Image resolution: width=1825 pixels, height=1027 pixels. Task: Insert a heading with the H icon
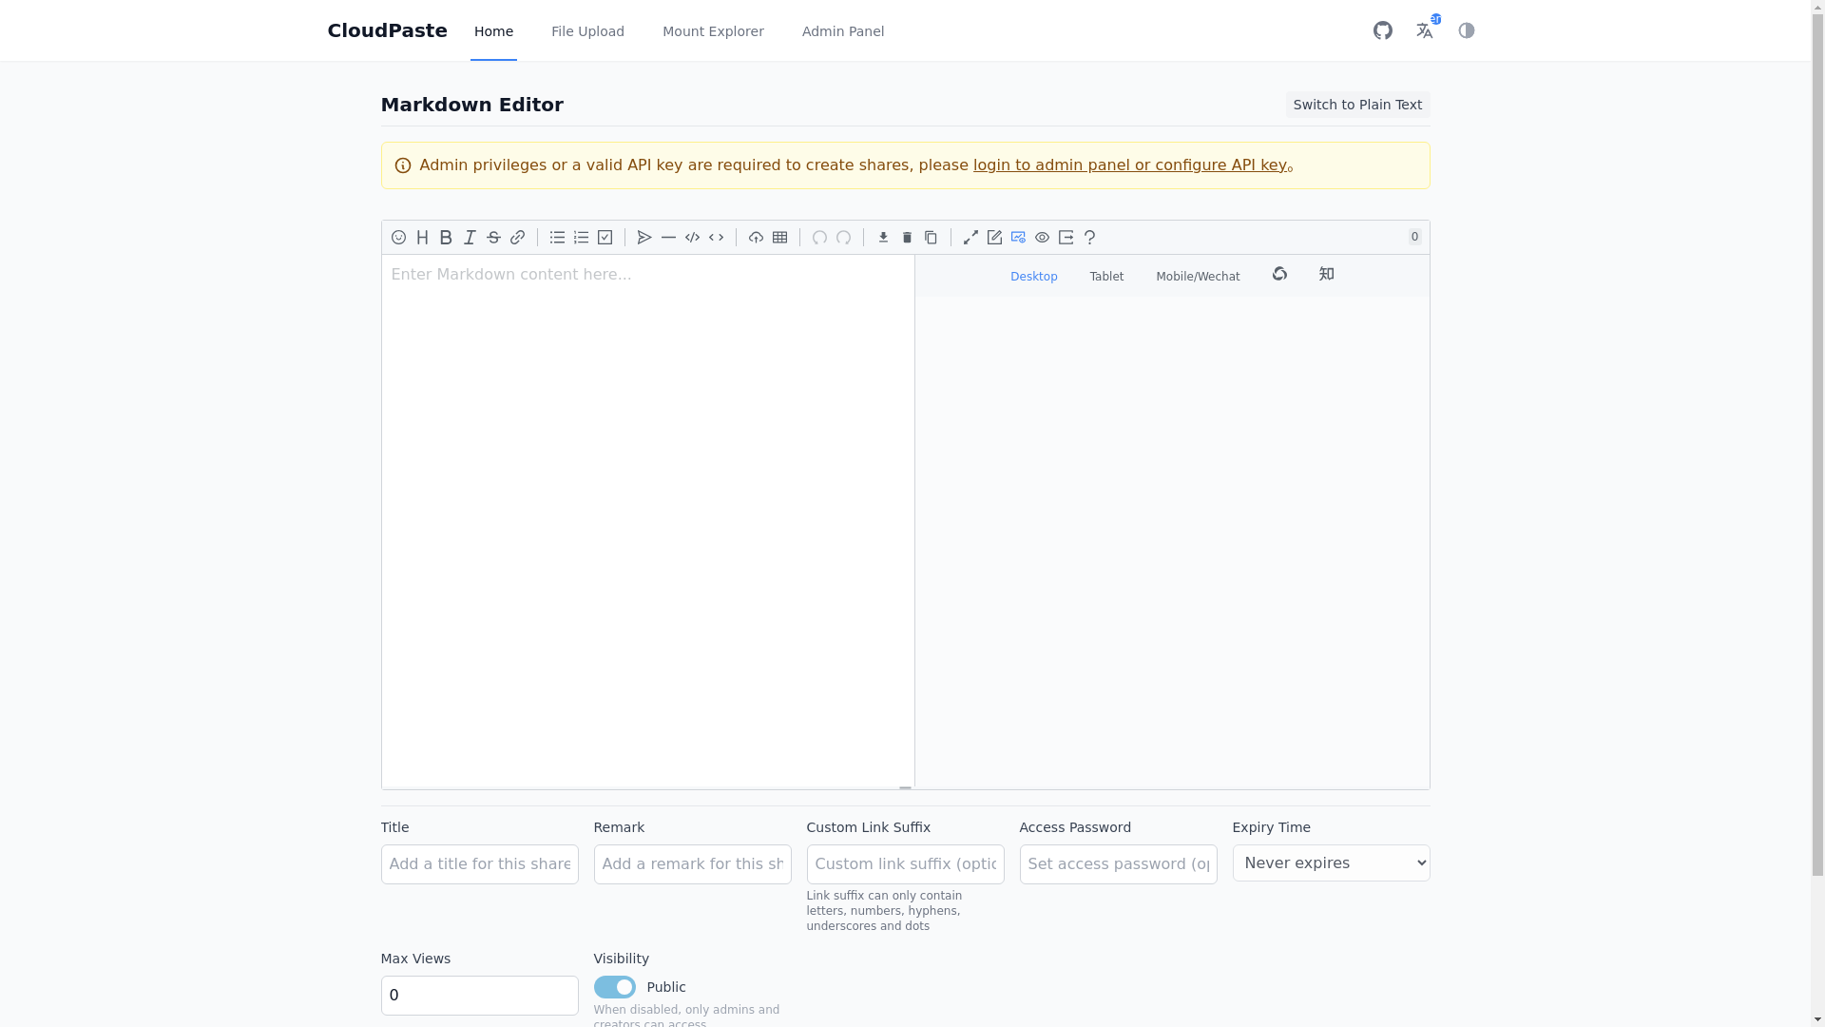(x=422, y=238)
